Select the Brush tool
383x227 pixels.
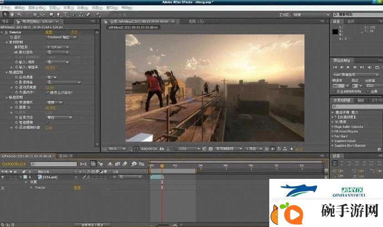pos(75,15)
